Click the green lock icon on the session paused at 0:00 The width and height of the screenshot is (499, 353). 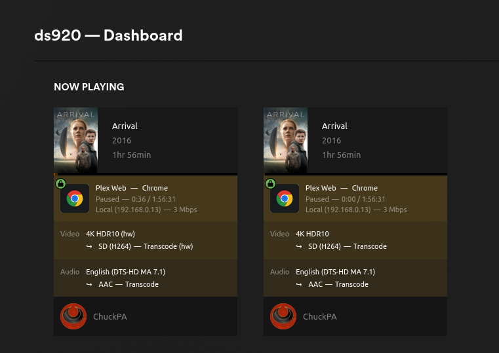coord(270,184)
